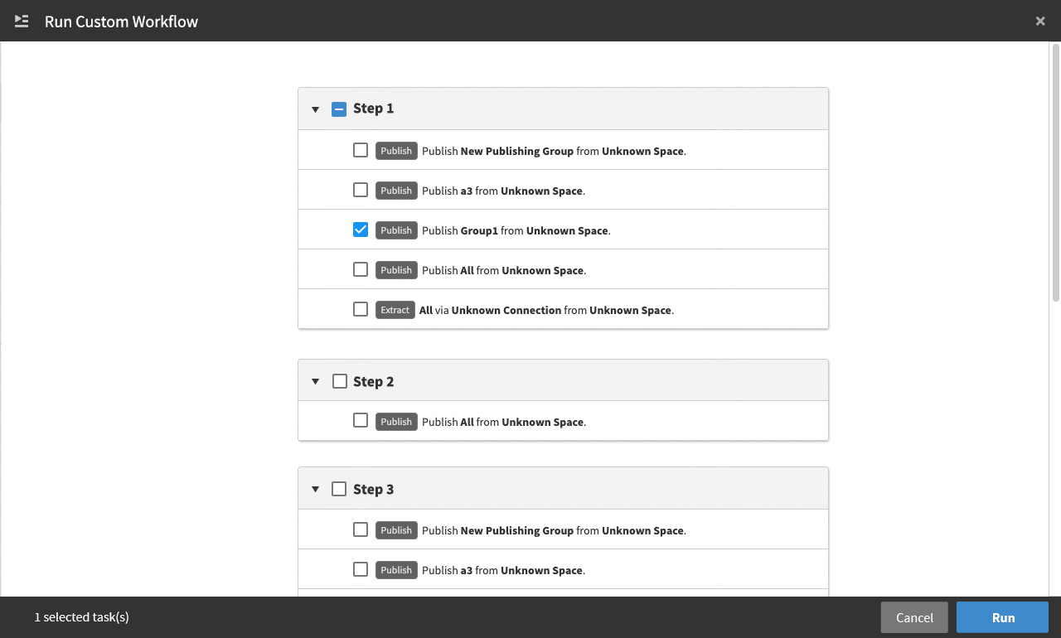1061x638 pixels.
Task: Click the Publish badge in Step 2
Action: (396, 422)
